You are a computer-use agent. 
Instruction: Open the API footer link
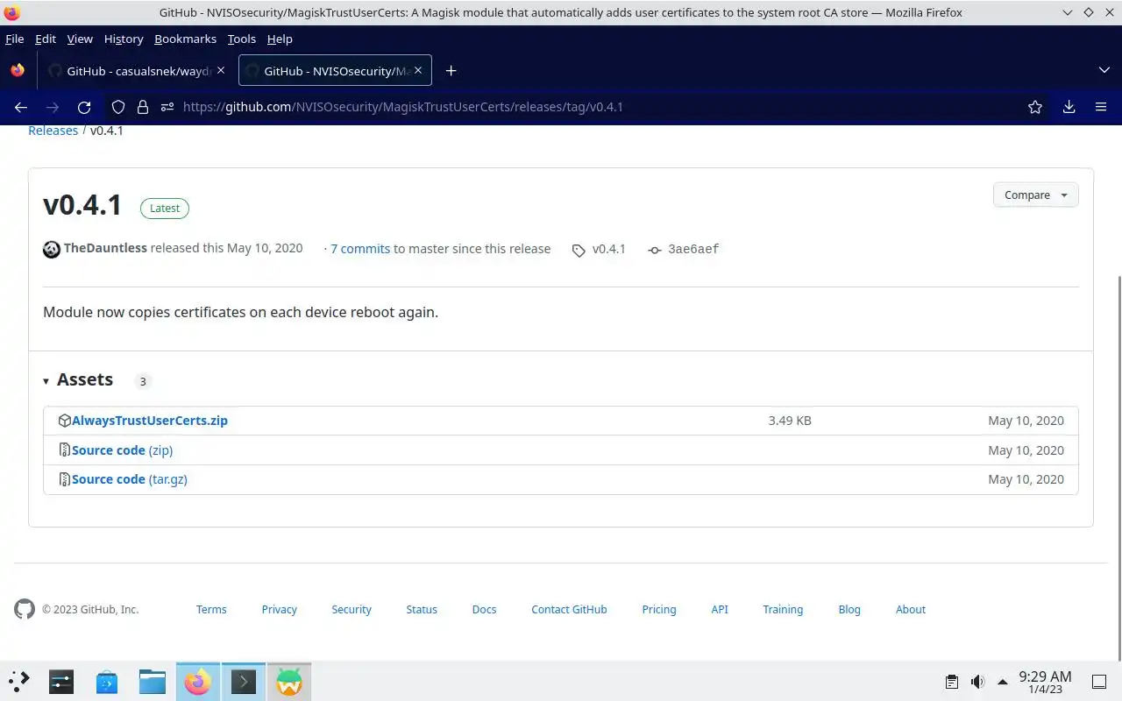pos(720,609)
